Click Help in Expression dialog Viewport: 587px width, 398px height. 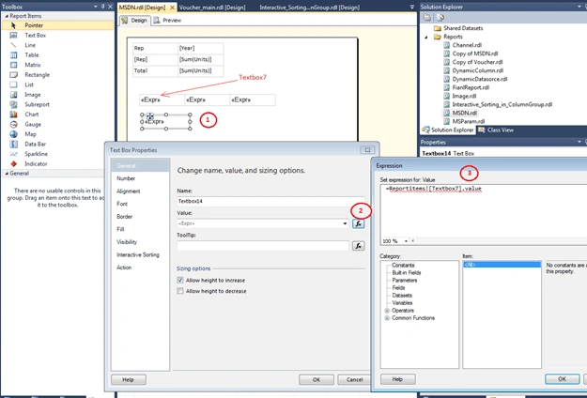point(397,379)
